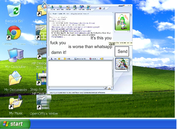This screenshot has height=129, width=177.
Task: Click the nudge icon in chat toolbar
Action: point(102,59)
